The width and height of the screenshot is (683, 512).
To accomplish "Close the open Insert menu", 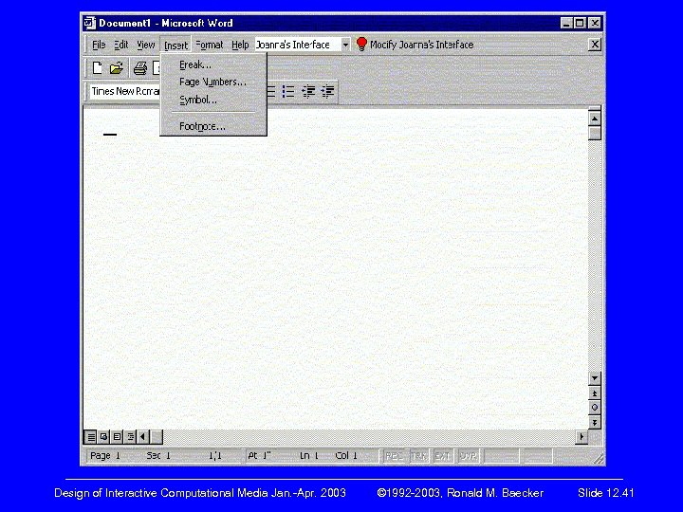I will click(175, 45).
